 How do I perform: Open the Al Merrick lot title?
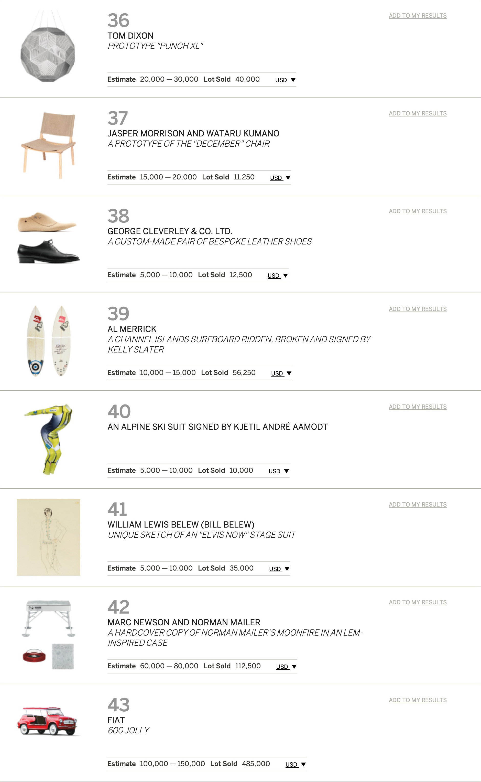point(132,329)
